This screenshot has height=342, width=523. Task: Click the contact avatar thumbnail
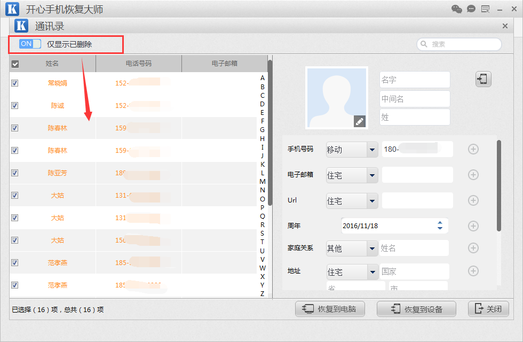coord(337,97)
